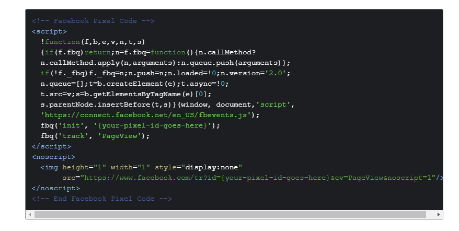
Task: Click the End Facebook Pixel Code comment
Action: coord(102,199)
